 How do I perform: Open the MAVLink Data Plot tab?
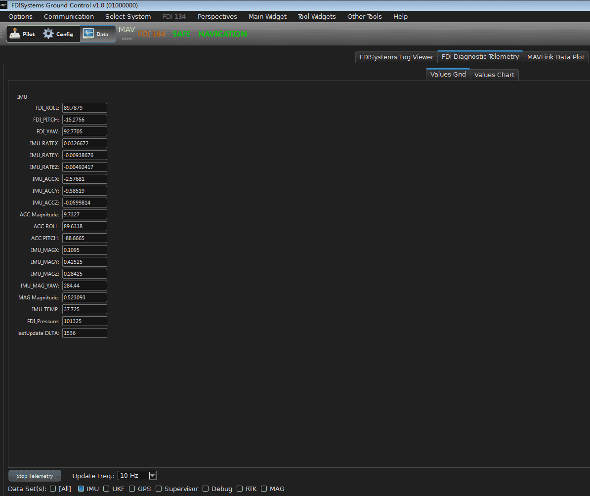[555, 57]
